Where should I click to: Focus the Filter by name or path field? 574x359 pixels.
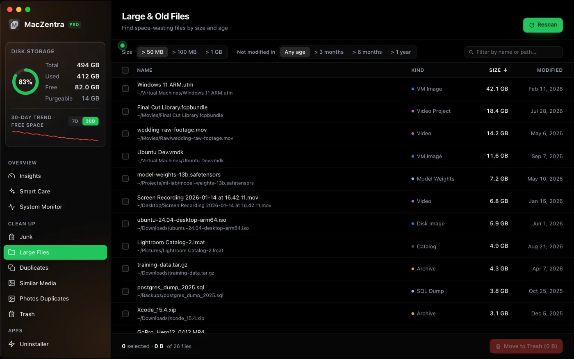(513, 52)
